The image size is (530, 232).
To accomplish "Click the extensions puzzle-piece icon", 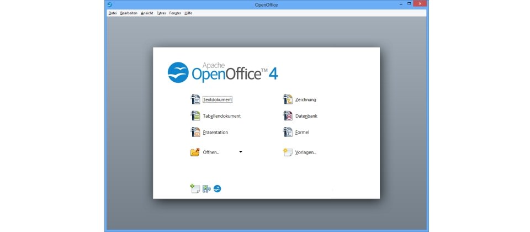I will 206,189.
